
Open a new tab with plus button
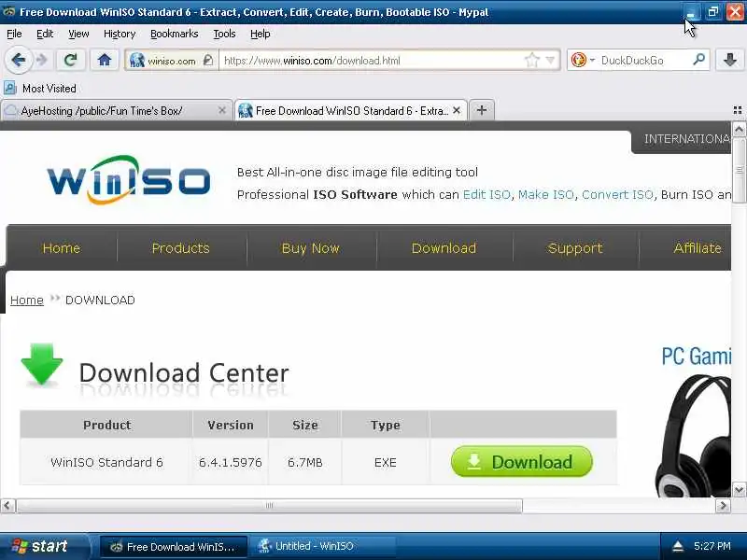pyautogui.click(x=482, y=110)
